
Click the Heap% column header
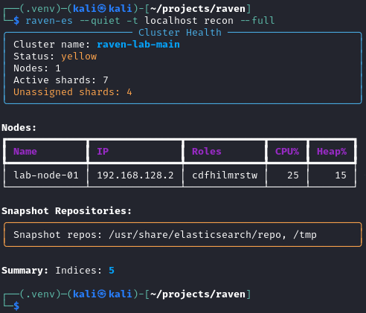point(332,152)
